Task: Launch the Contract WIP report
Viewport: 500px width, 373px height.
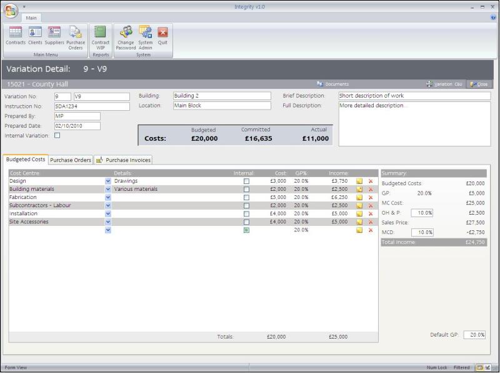Action: click(x=100, y=36)
